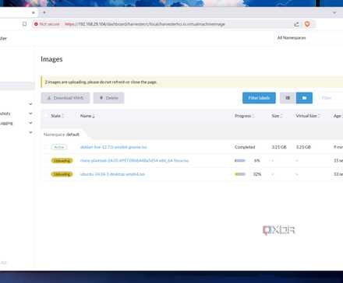
Task: Focus the Filter search input
Action: point(331,98)
